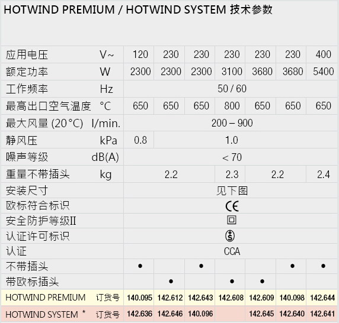Click the dot under 120 V in 不带插头 row
The image size is (339, 323).
(140, 266)
